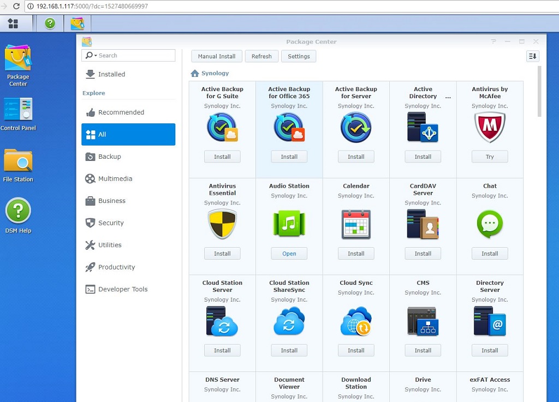The width and height of the screenshot is (559, 402).
Task: Click the browser address bar URL
Action: pos(92,6)
